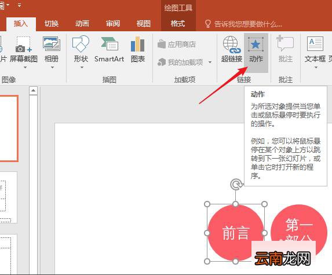Switch to the Format (格式) tab
The image size is (332, 275).
178,24
